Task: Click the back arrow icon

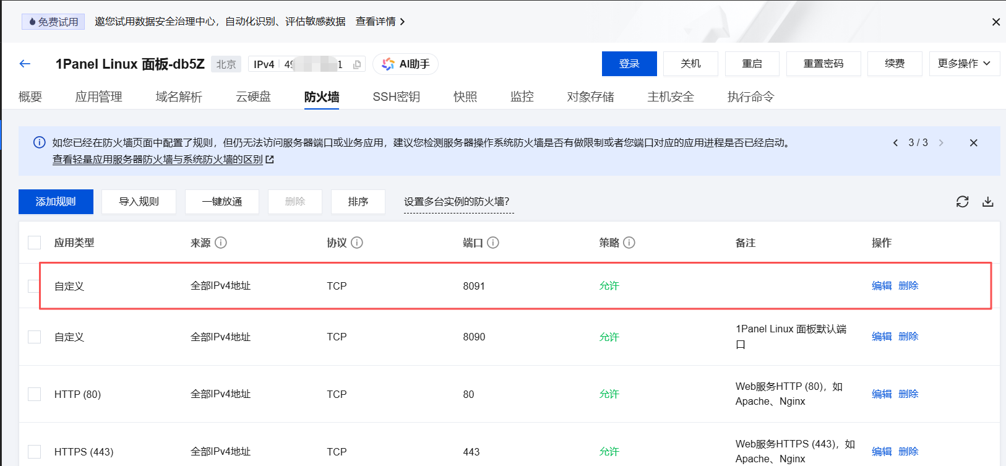Action: pos(25,64)
